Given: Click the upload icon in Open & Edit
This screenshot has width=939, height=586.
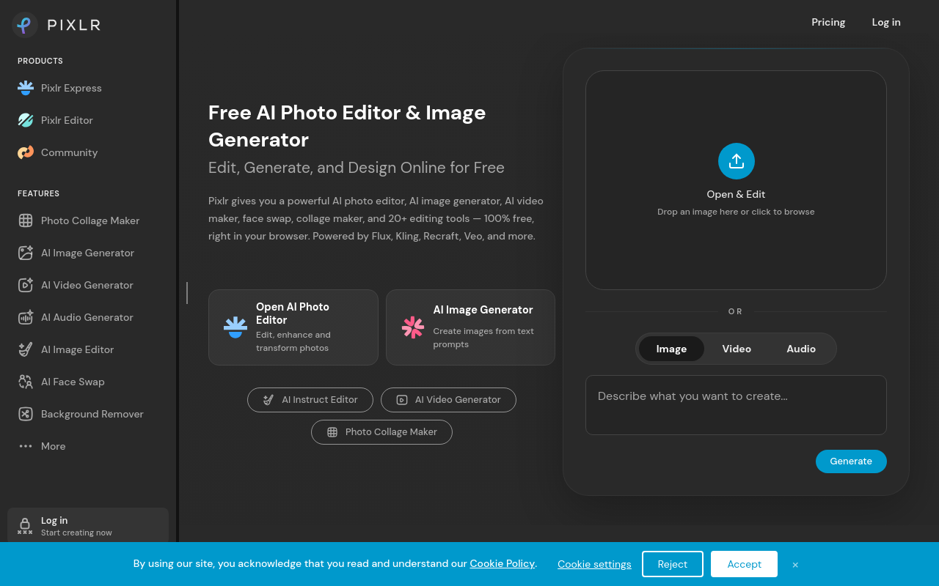Looking at the screenshot, I should pyautogui.click(x=737, y=161).
